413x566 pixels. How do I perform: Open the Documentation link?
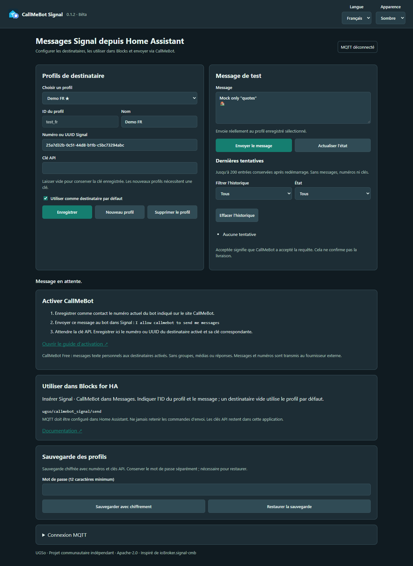point(62,431)
